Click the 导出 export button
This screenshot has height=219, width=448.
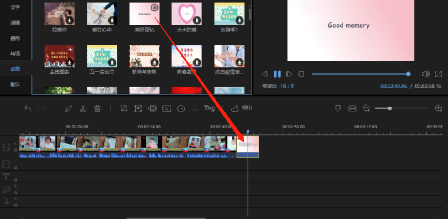[242, 108]
